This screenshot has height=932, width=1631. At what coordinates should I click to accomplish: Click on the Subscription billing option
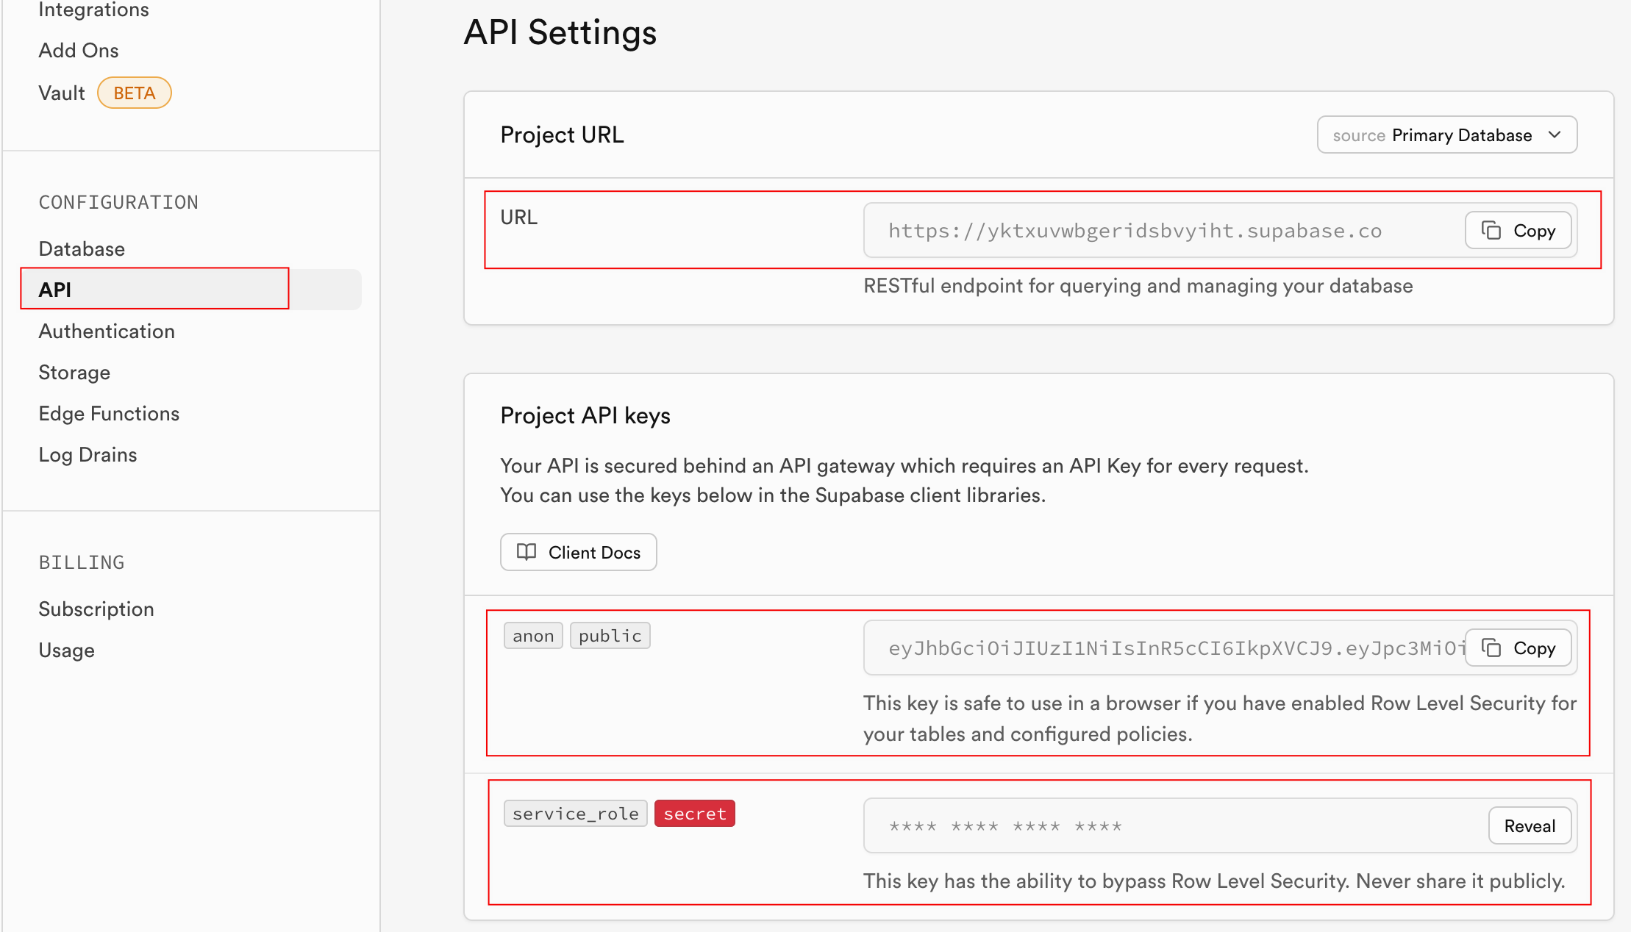coord(95,609)
